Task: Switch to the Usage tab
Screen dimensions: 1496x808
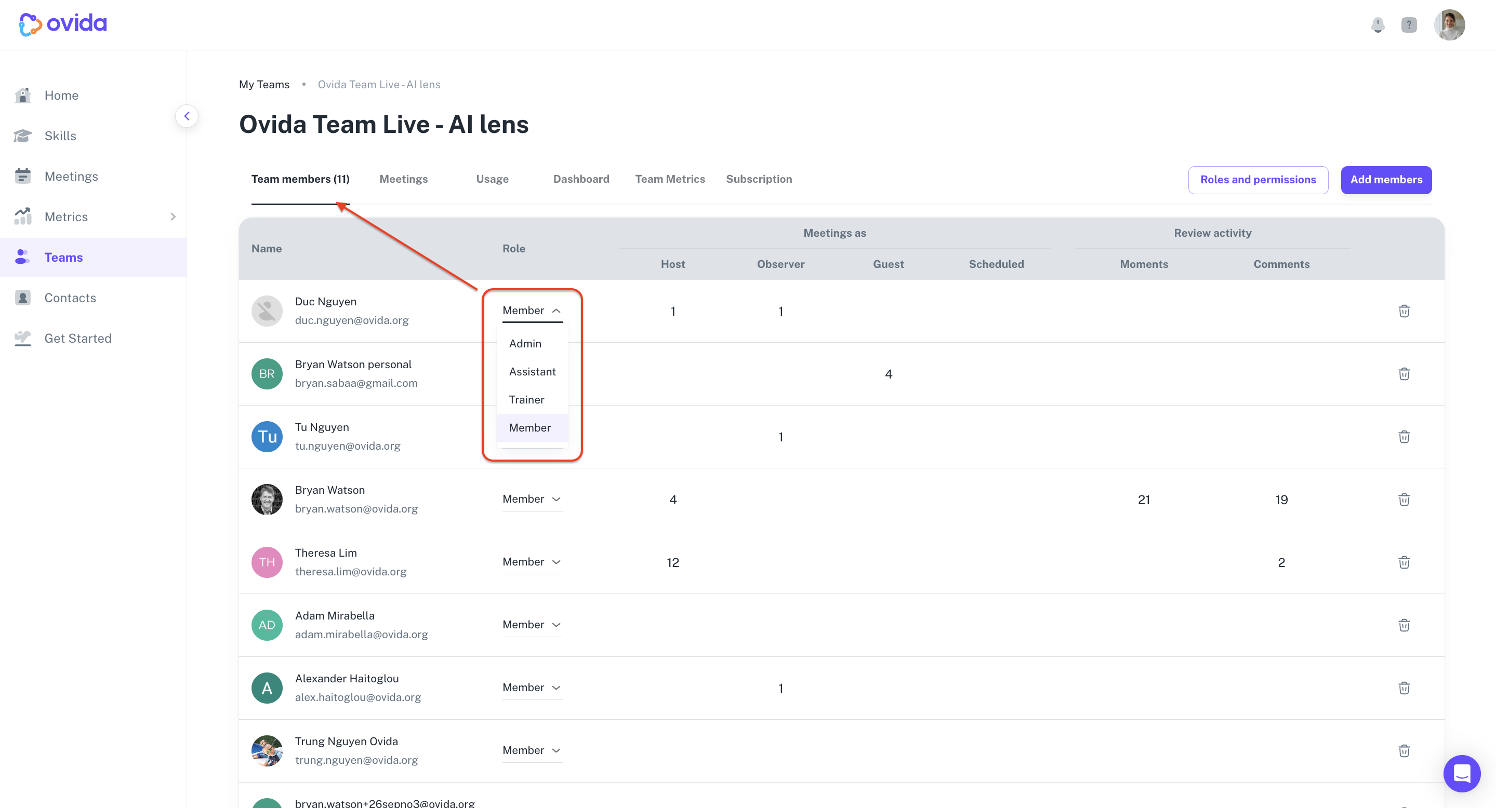Action: pos(493,179)
